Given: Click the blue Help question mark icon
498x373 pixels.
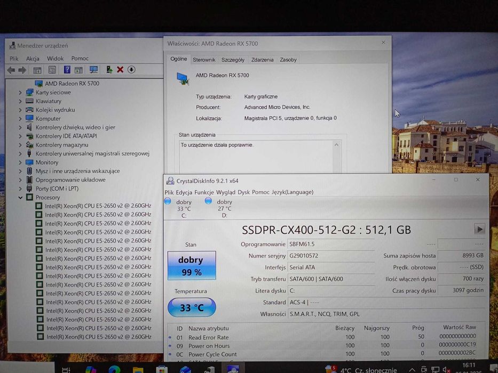Looking at the screenshot, I should coord(67,69).
